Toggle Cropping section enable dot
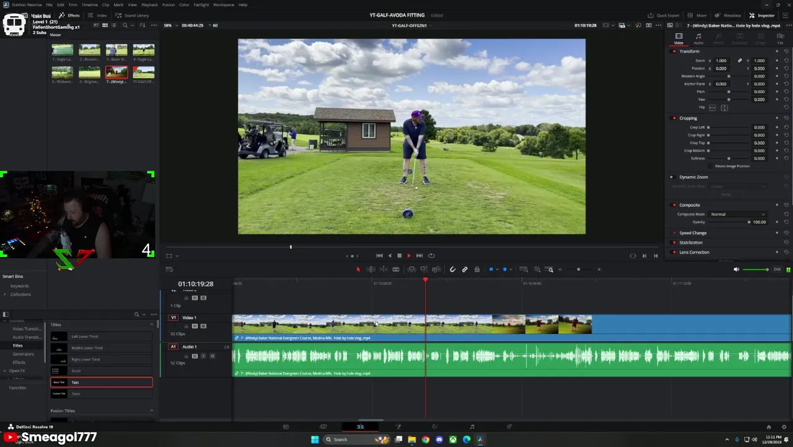 (x=674, y=118)
